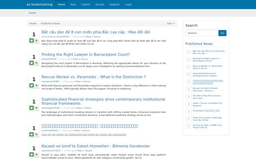Click News category under Rescue Worker post
256x160 pixels.
coord(78,81)
